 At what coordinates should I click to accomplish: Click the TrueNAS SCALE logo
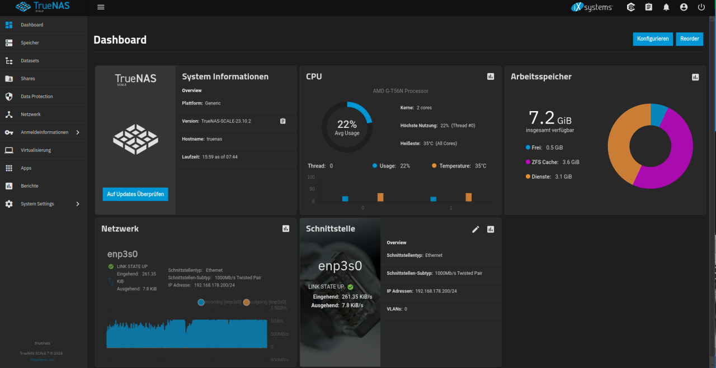(43, 7)
